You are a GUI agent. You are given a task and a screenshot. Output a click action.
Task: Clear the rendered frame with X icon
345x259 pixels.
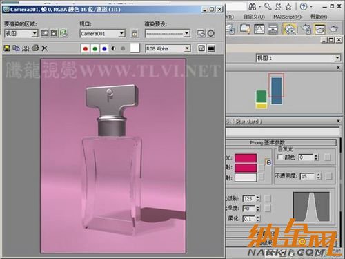point(45,48)
